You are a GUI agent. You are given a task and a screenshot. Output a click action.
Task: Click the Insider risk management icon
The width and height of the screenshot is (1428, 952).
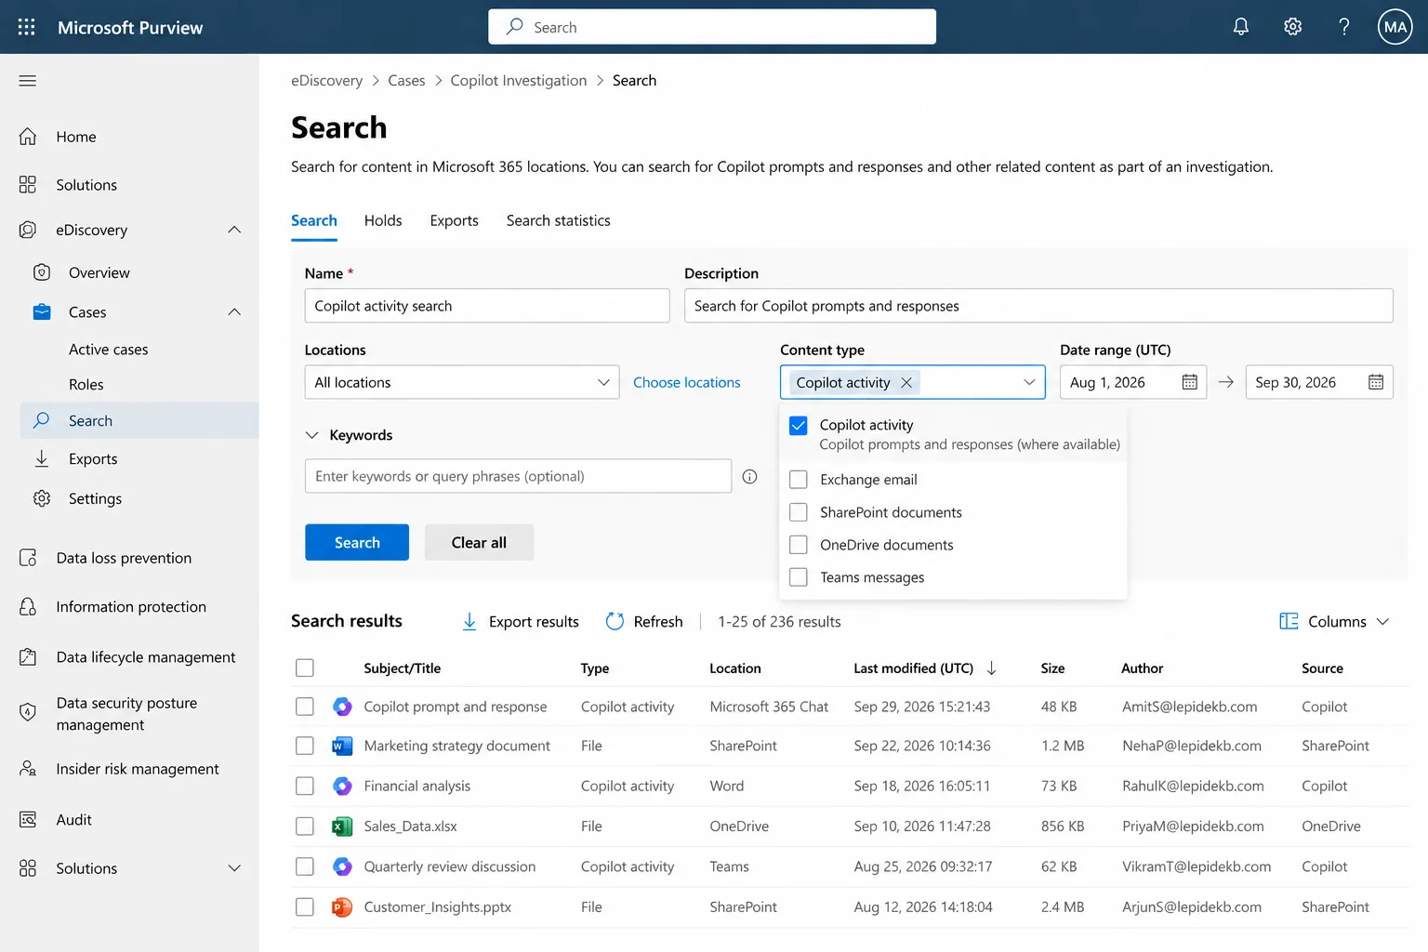pos(28,769)
